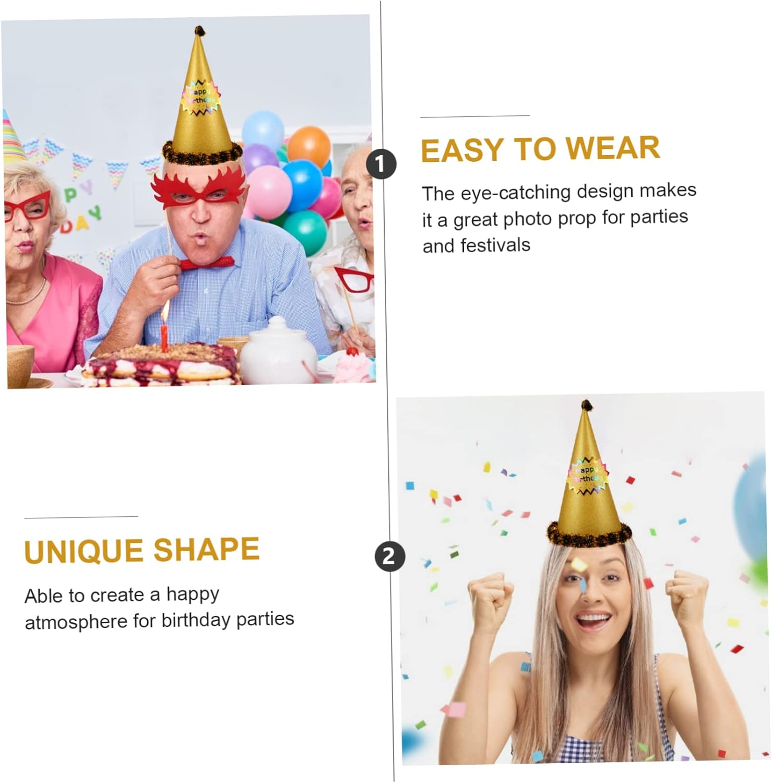Click the number 1 circle badge

[381, 164]
